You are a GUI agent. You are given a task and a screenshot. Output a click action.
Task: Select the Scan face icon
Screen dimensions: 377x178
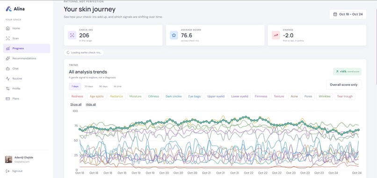coord(7,38)
